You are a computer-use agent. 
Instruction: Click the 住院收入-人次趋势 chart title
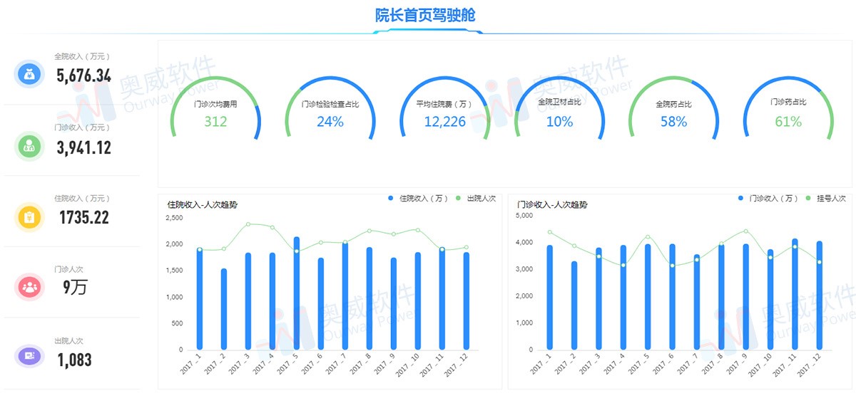pos(203,204)
